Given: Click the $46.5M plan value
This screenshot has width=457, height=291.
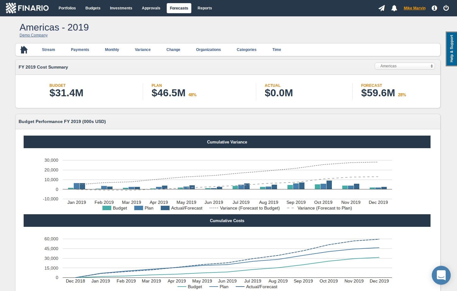Looking at the screenshot, I should click(x=168, y=93).
